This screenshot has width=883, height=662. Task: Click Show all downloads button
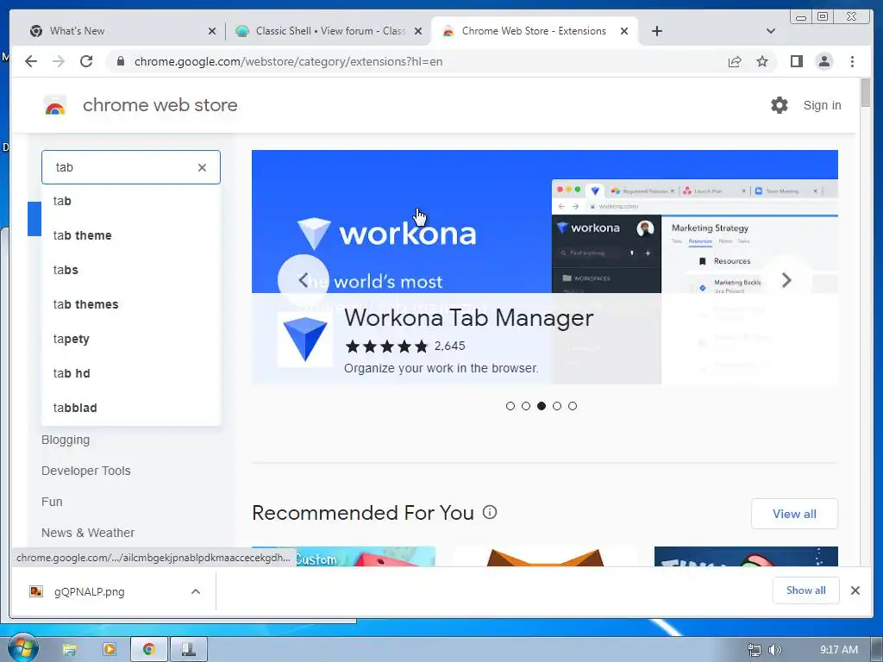[806, 590]
